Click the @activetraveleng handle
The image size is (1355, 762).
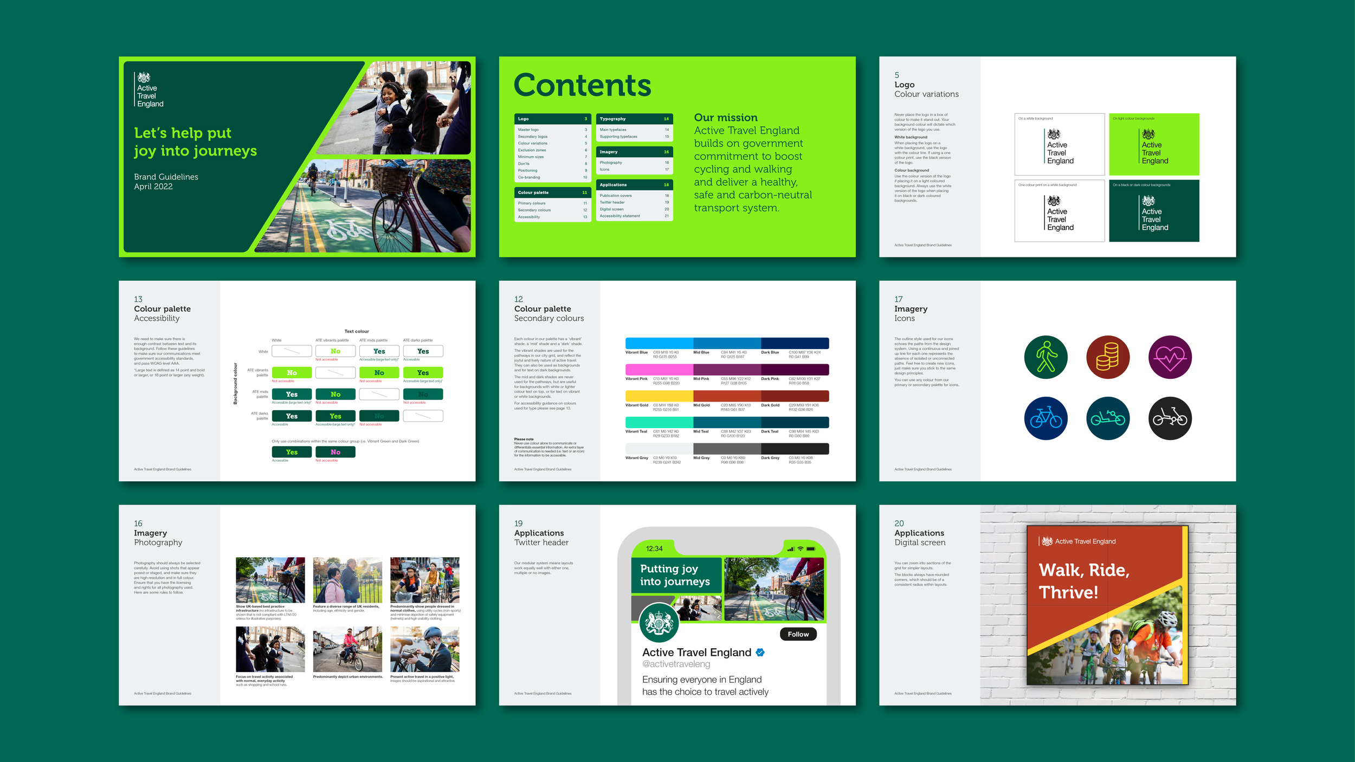[x=676, y=664]
